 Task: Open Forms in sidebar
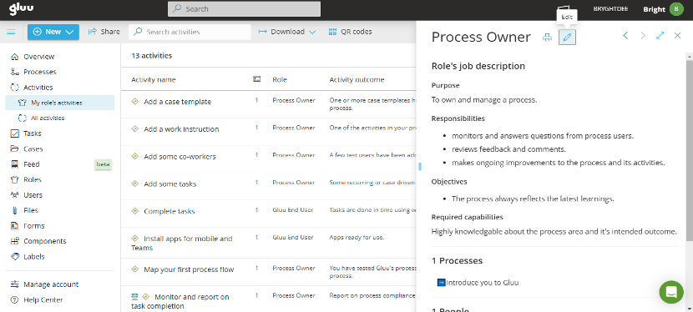click(x=33, y=226)
